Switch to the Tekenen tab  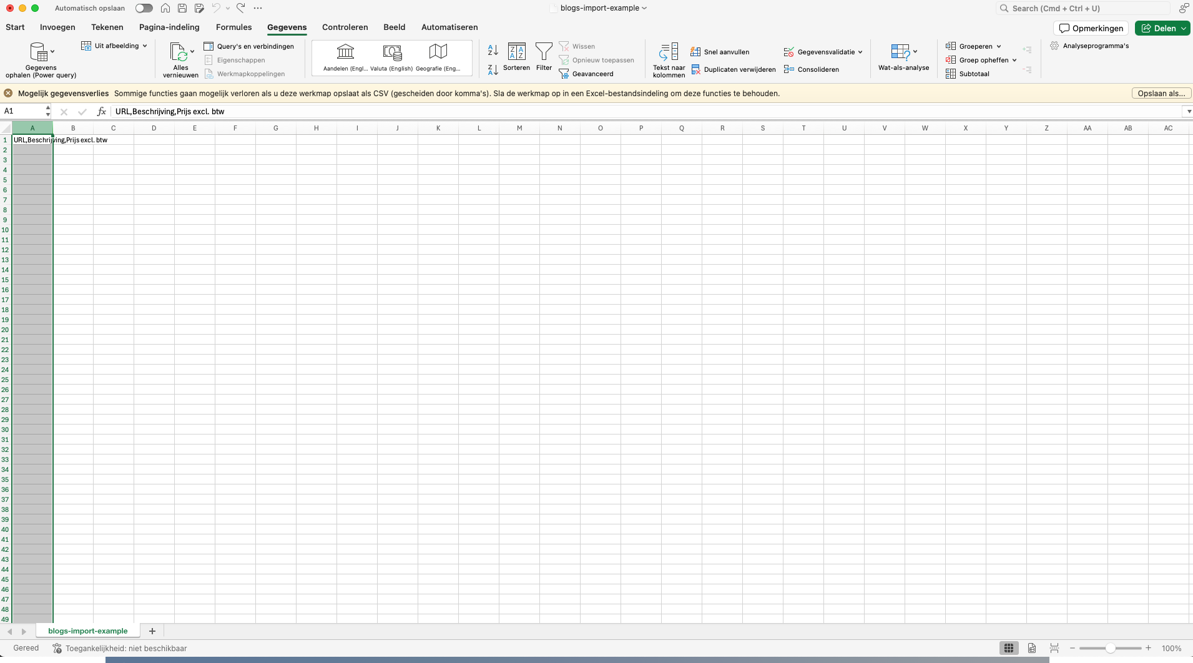click(107, 27)
